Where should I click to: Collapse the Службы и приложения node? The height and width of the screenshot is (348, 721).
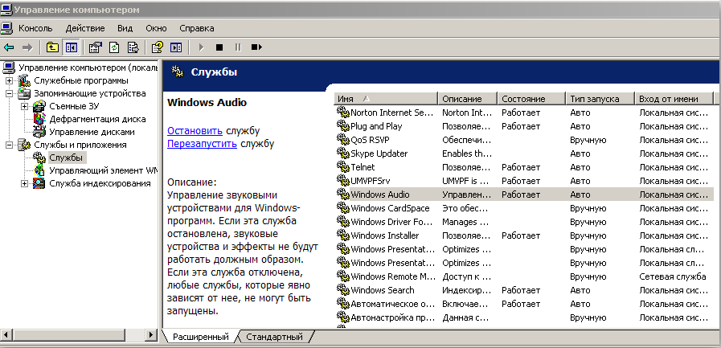(9, 145)
